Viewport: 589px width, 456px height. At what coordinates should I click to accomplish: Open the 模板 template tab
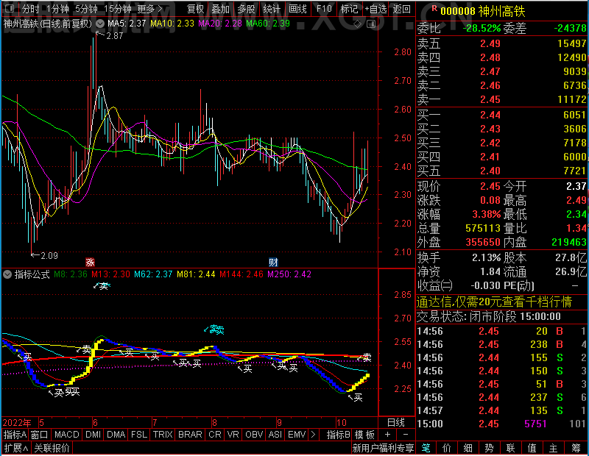(x=364, y=435)
